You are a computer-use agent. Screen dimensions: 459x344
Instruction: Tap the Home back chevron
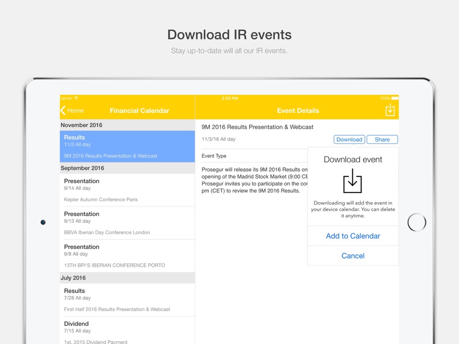click(x=62, y=111)
